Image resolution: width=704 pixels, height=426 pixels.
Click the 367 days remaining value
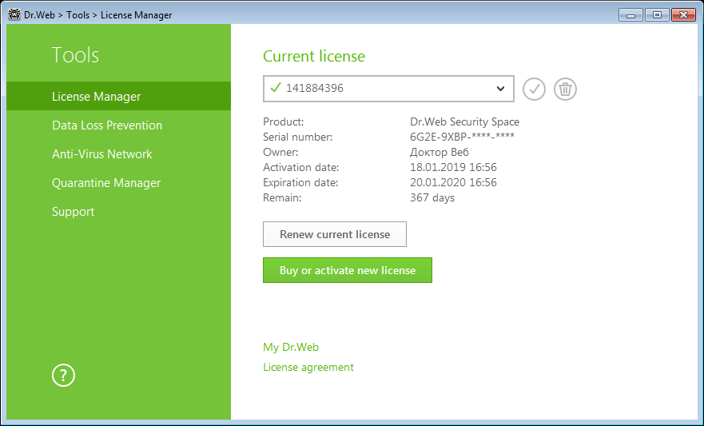(x=432, y=197)
